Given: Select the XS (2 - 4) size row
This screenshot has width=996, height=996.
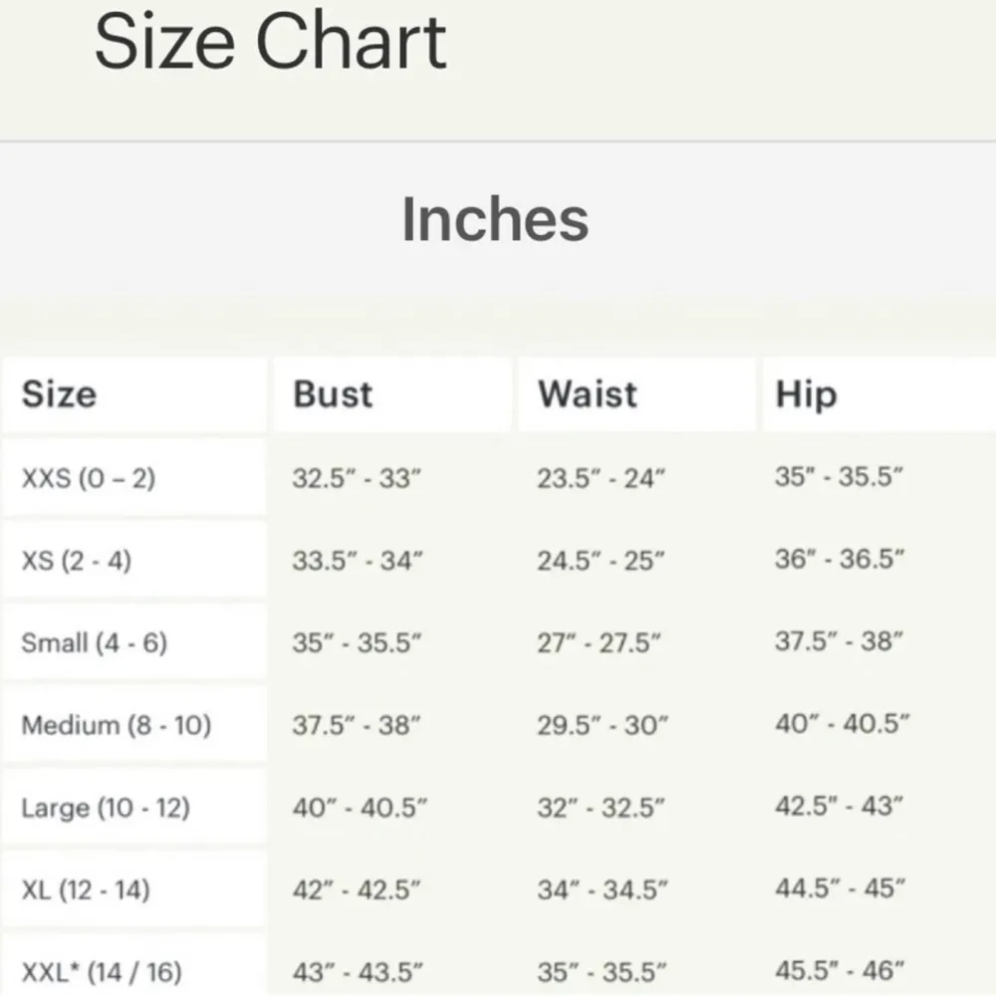Looking at the screenshot, I should [x=76, y=561].
